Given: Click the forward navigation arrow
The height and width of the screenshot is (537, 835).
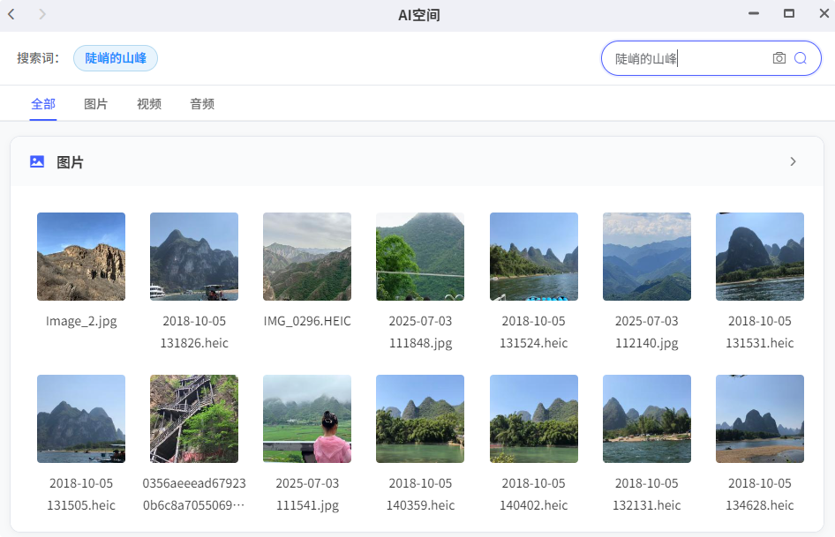Looking at the screenshot, I should point(42,14).
